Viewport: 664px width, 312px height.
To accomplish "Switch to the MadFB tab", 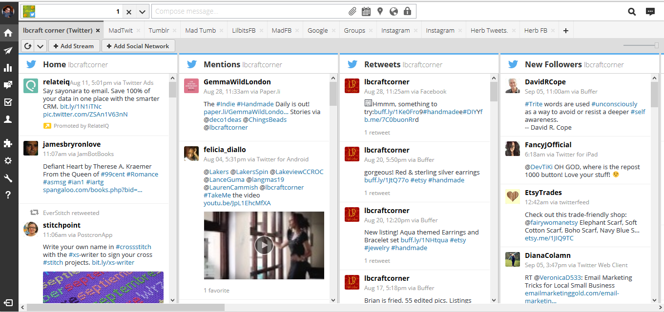I will click(282, 30).
